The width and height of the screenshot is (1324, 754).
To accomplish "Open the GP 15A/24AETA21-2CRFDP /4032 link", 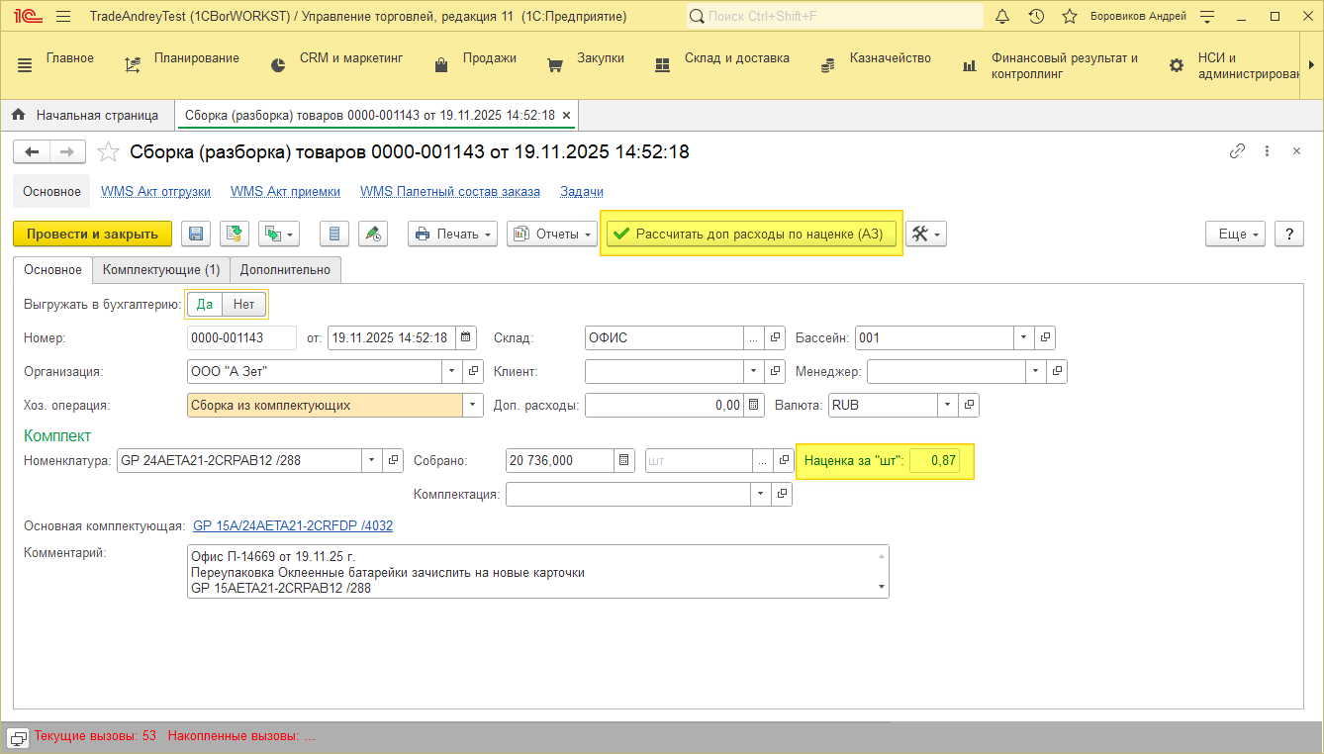I will 293,525.
